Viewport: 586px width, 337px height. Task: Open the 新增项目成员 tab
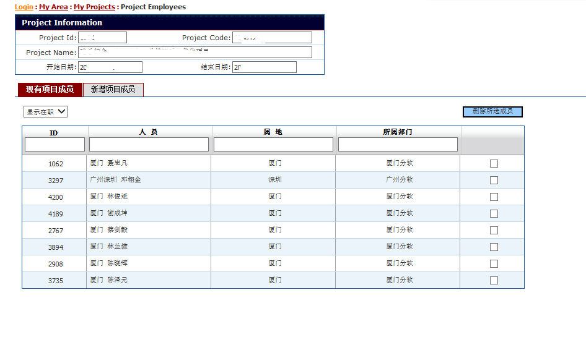click(113, 90)
